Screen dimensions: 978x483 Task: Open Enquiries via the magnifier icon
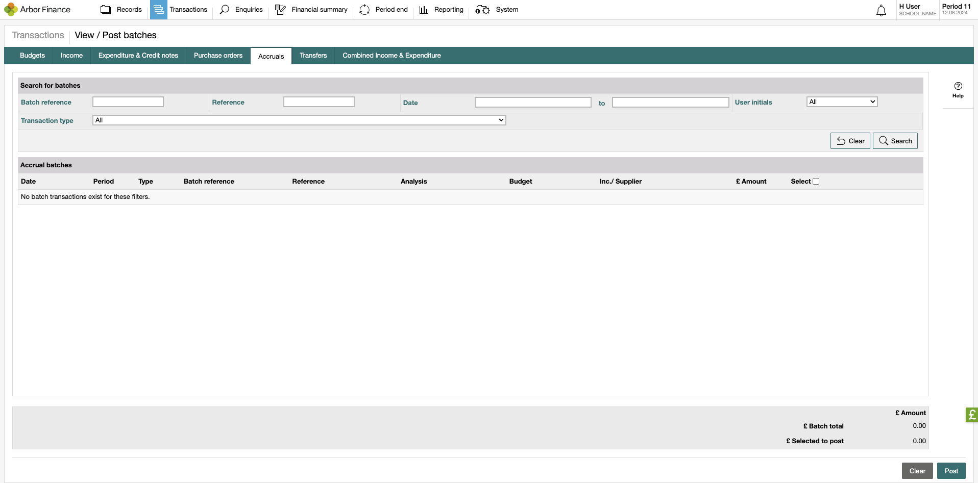click(224, 10)
